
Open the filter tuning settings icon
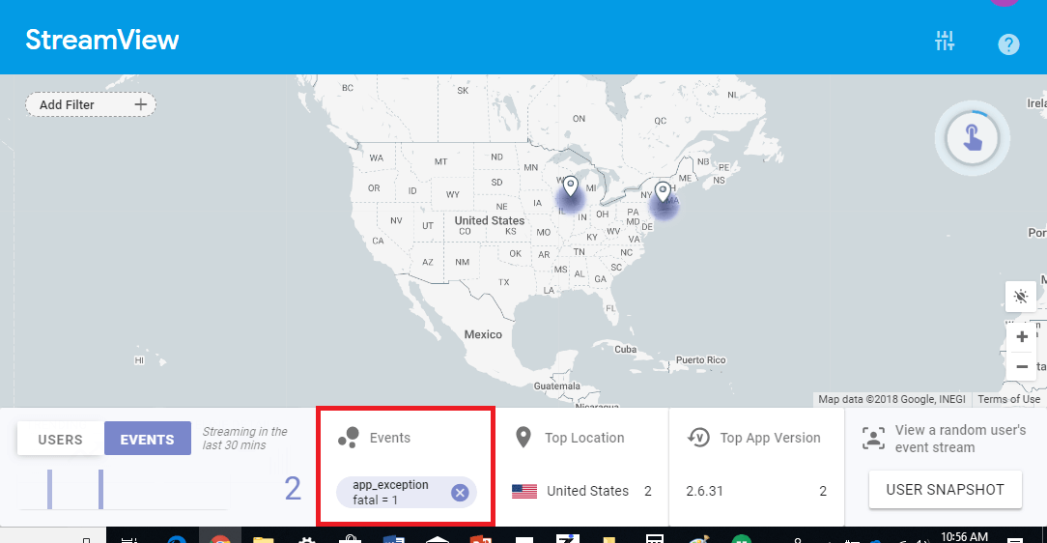pyautogui.click(x=945, y=41)
